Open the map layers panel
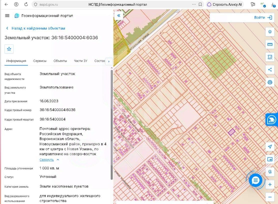278x204 pixels. 270,32
